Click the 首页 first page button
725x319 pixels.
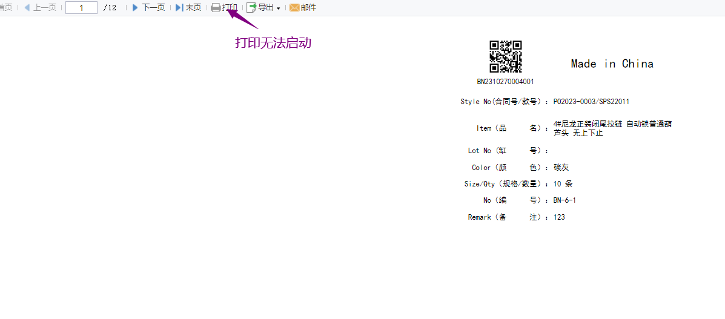click(5, 8)
